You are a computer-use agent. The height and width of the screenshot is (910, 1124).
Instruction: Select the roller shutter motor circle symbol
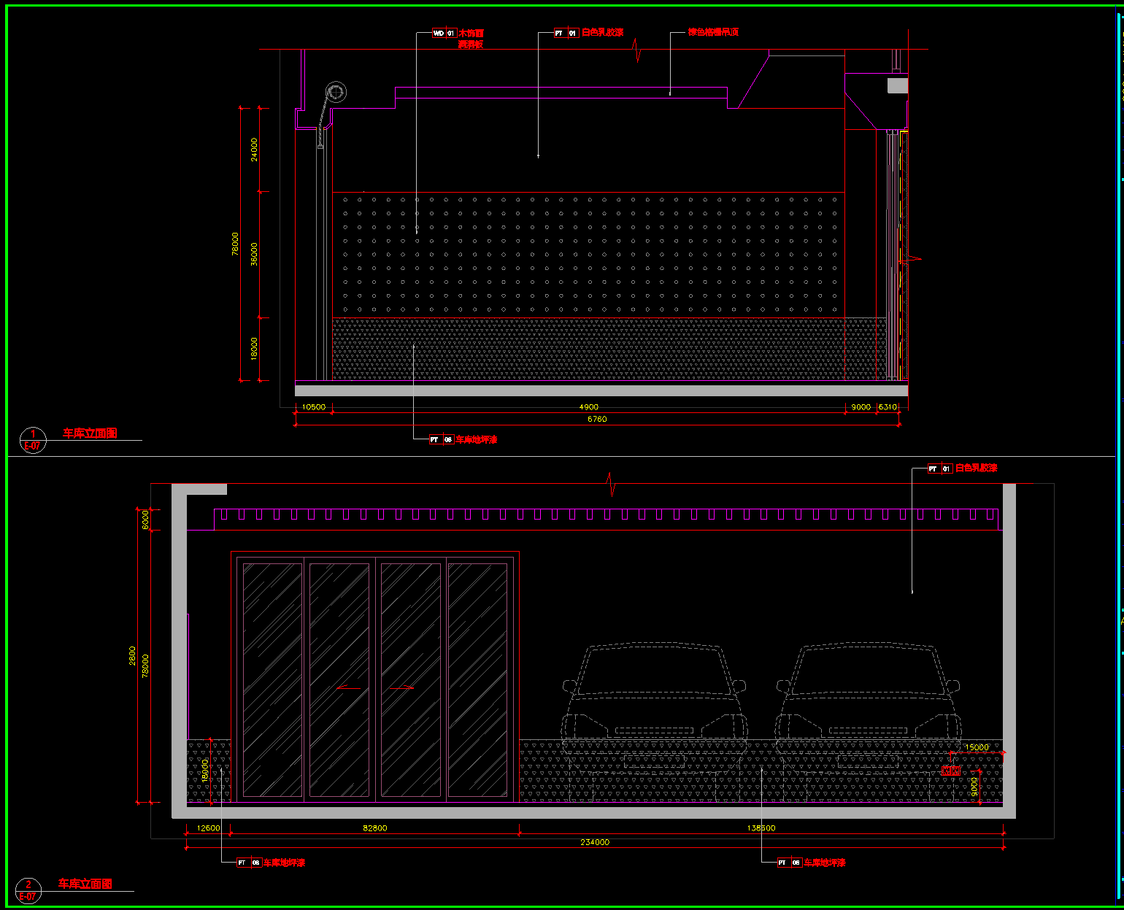point(336,93)
